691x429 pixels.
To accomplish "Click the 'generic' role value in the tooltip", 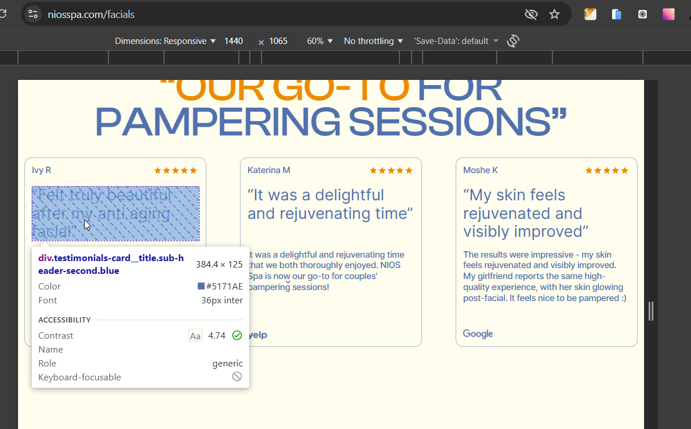I will point(227,364).
